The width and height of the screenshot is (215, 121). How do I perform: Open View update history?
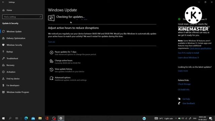63,69
